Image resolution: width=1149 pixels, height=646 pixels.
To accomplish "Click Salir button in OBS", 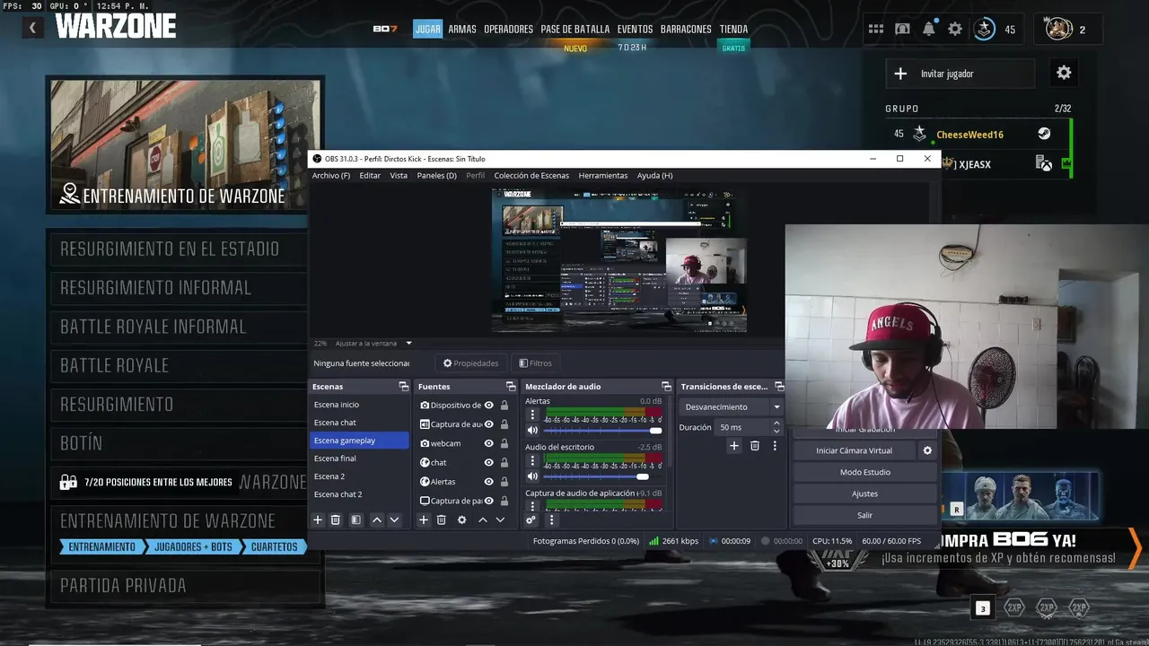I will [x=865, y=515].
